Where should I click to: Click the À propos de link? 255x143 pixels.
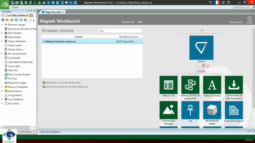(128, 22)
